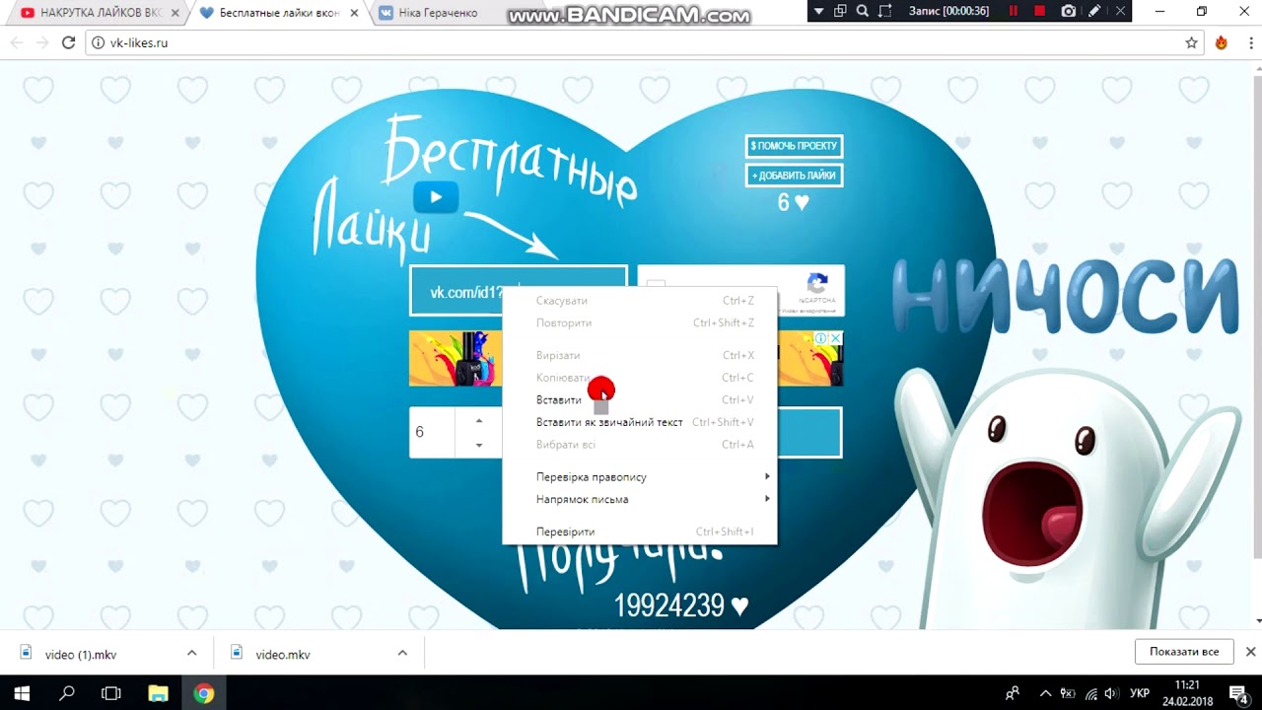
Task: Open the Напрямок письма submenu
Action: point(640,500)
